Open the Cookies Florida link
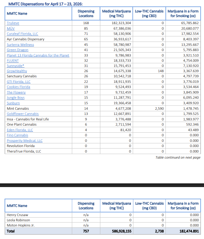The width and height of the screenshot is (204, 239). 18,87
